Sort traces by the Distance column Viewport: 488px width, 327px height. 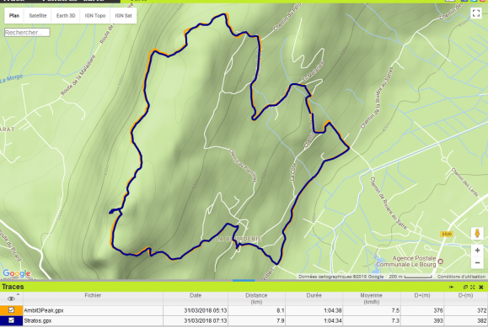click(x=256, y=298)
